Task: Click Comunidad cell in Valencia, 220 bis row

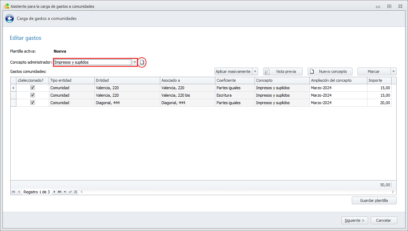Action: pyautogui.click(x=72, y=95)
